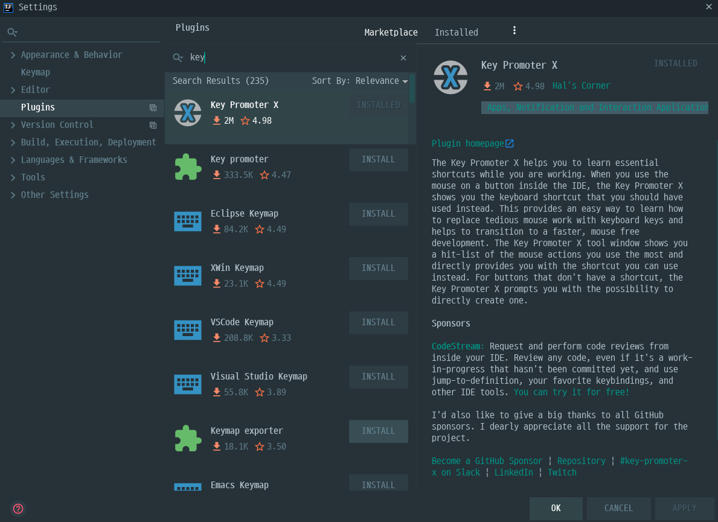Viewport: 718px width, 522px height.
Task: Install the Emacs Keymap plugin
Action: (x=378, y=483)
